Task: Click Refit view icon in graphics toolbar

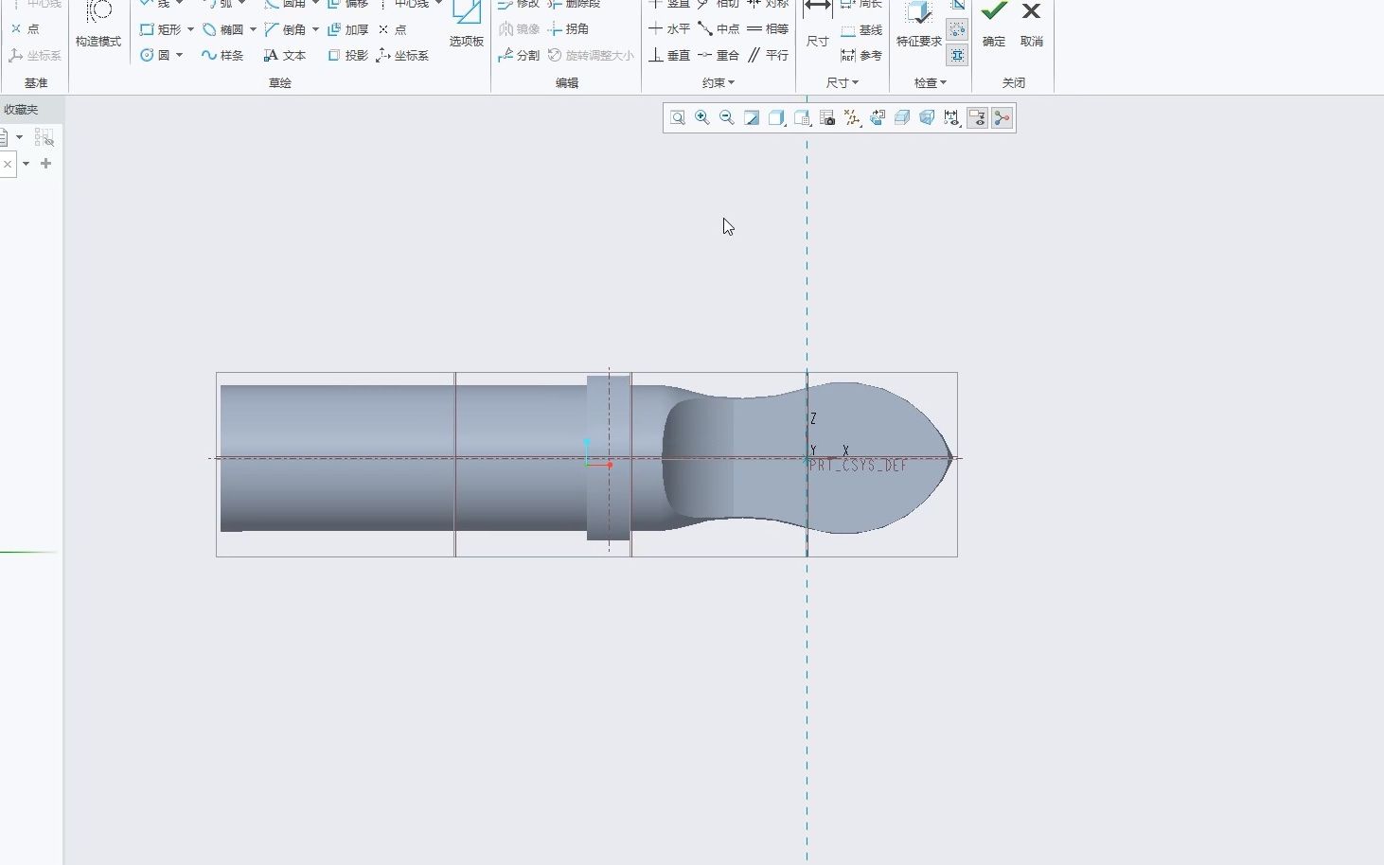Action: pos(678,117)
